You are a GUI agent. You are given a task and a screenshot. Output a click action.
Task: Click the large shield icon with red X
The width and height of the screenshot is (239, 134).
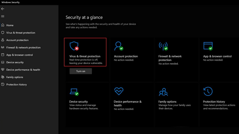74,46
